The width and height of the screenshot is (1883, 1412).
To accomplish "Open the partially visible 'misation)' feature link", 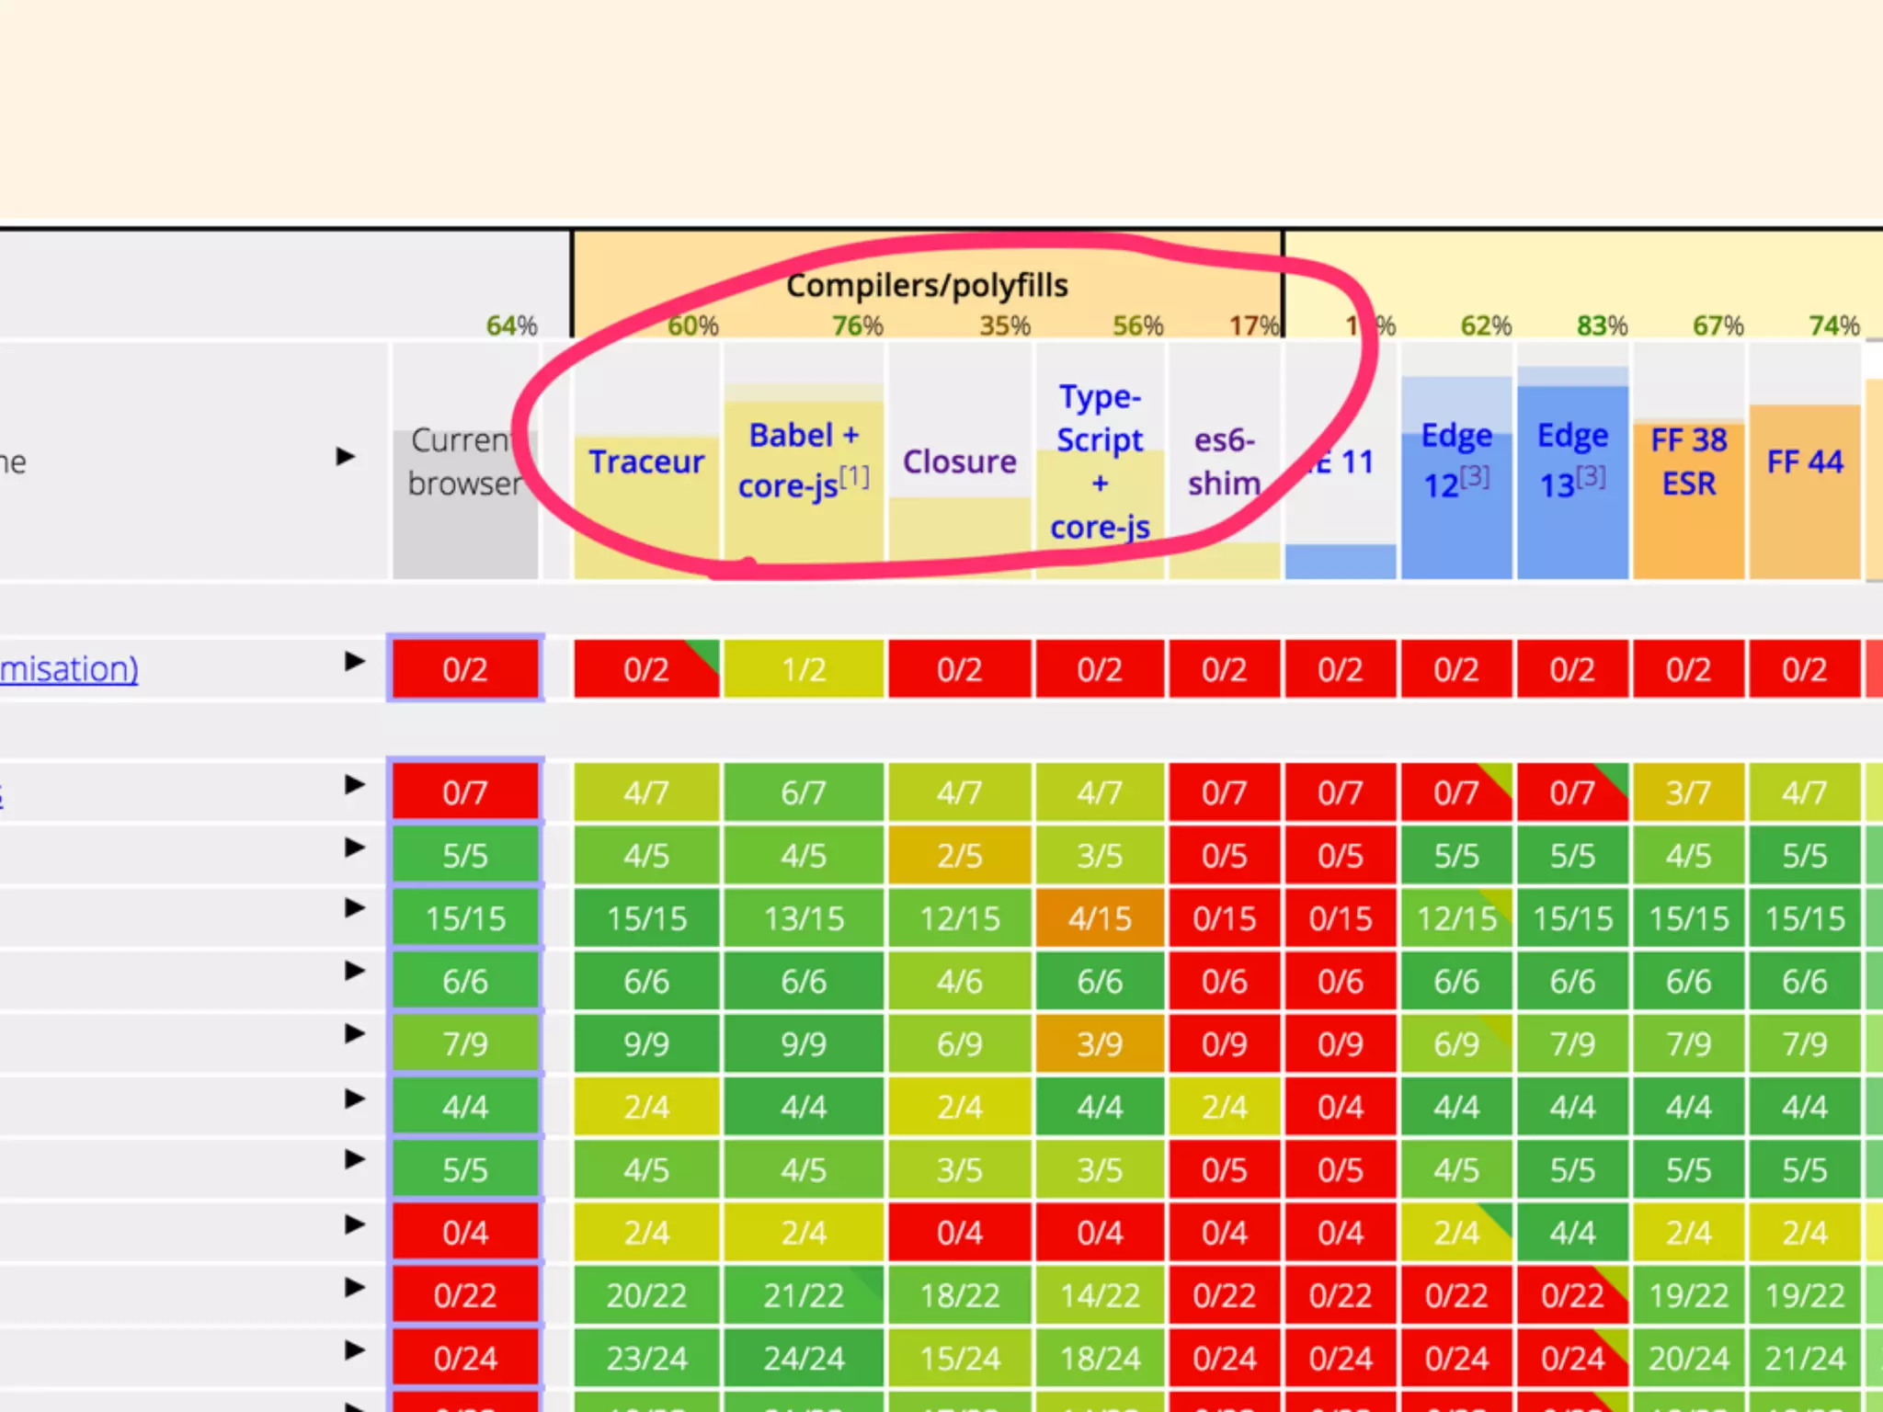I will click(69, 669).
